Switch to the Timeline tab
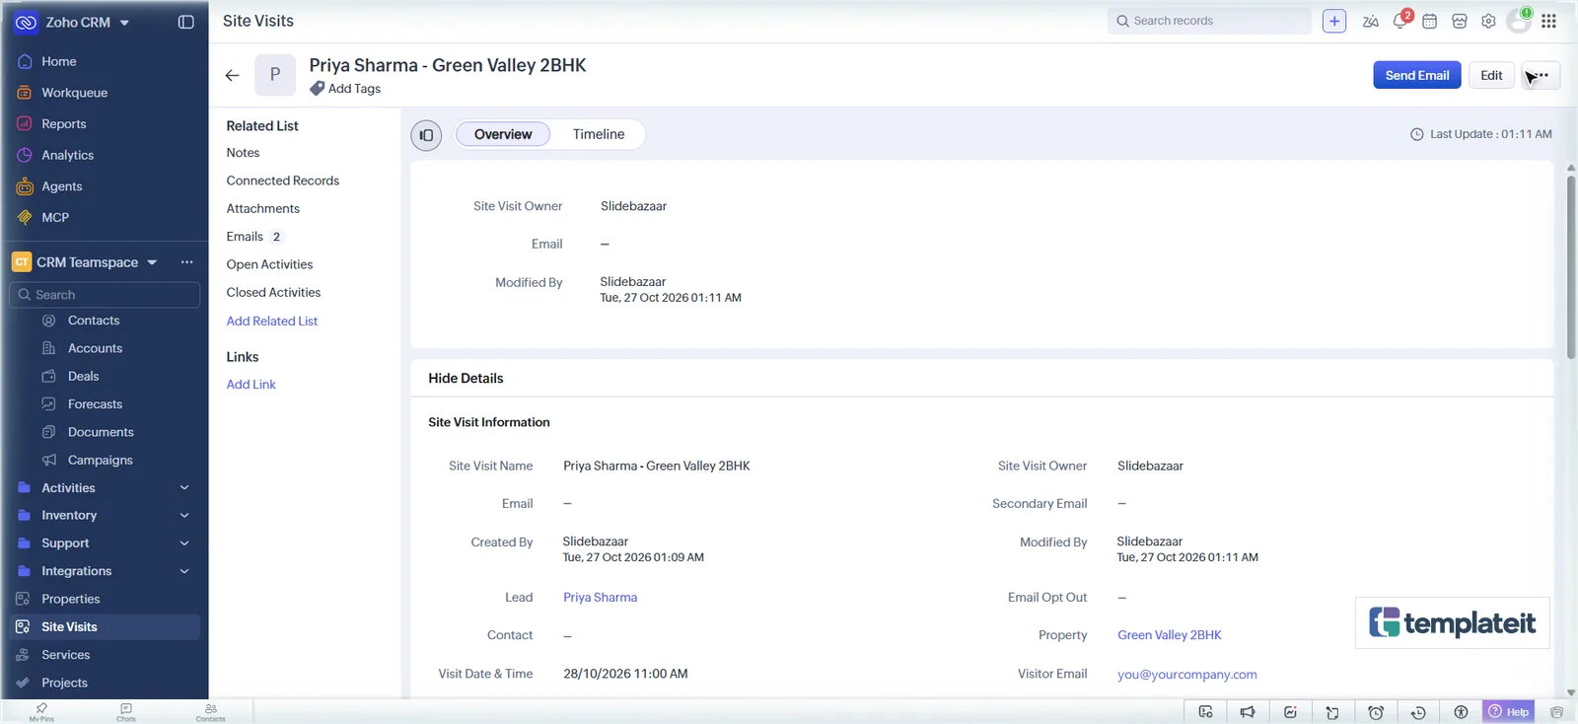The image size is (1578, 724). coord(599,134)
